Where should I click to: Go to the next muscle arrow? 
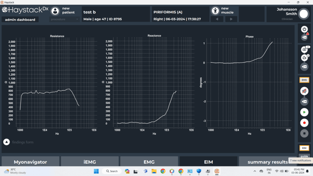tap(231, 19)
